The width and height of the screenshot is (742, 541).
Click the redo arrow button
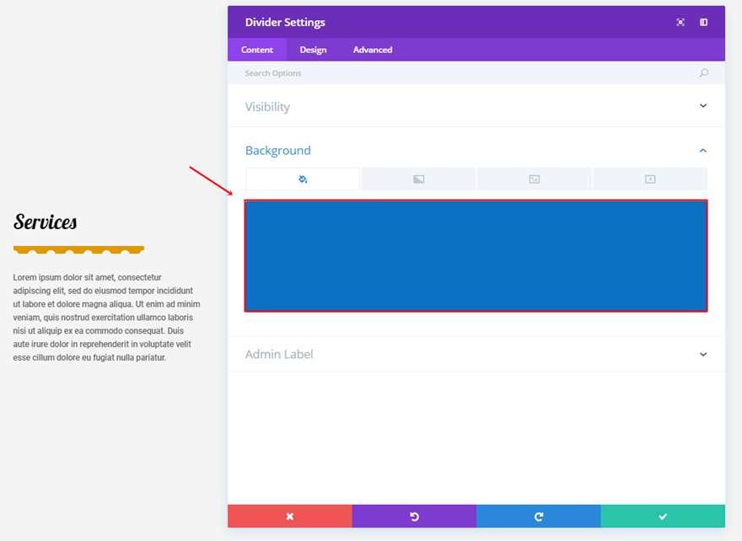538,517
